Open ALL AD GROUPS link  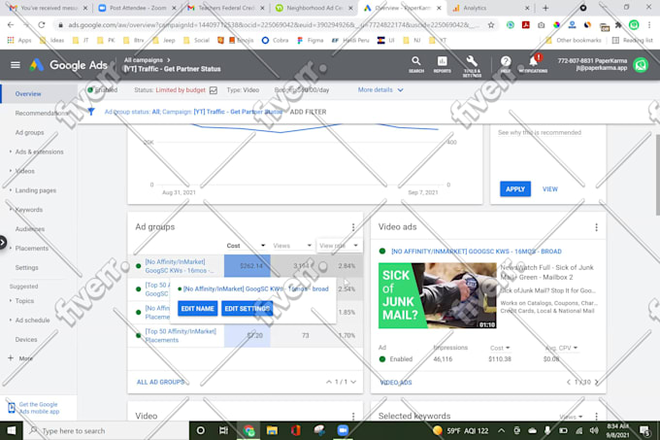coord(160,383)
